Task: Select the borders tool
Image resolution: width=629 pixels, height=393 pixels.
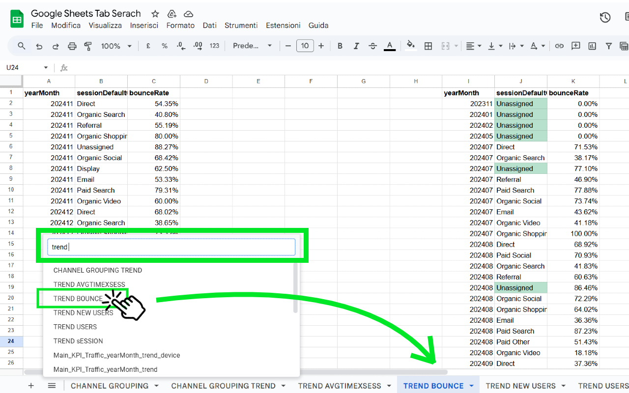Action: point(429,46)
